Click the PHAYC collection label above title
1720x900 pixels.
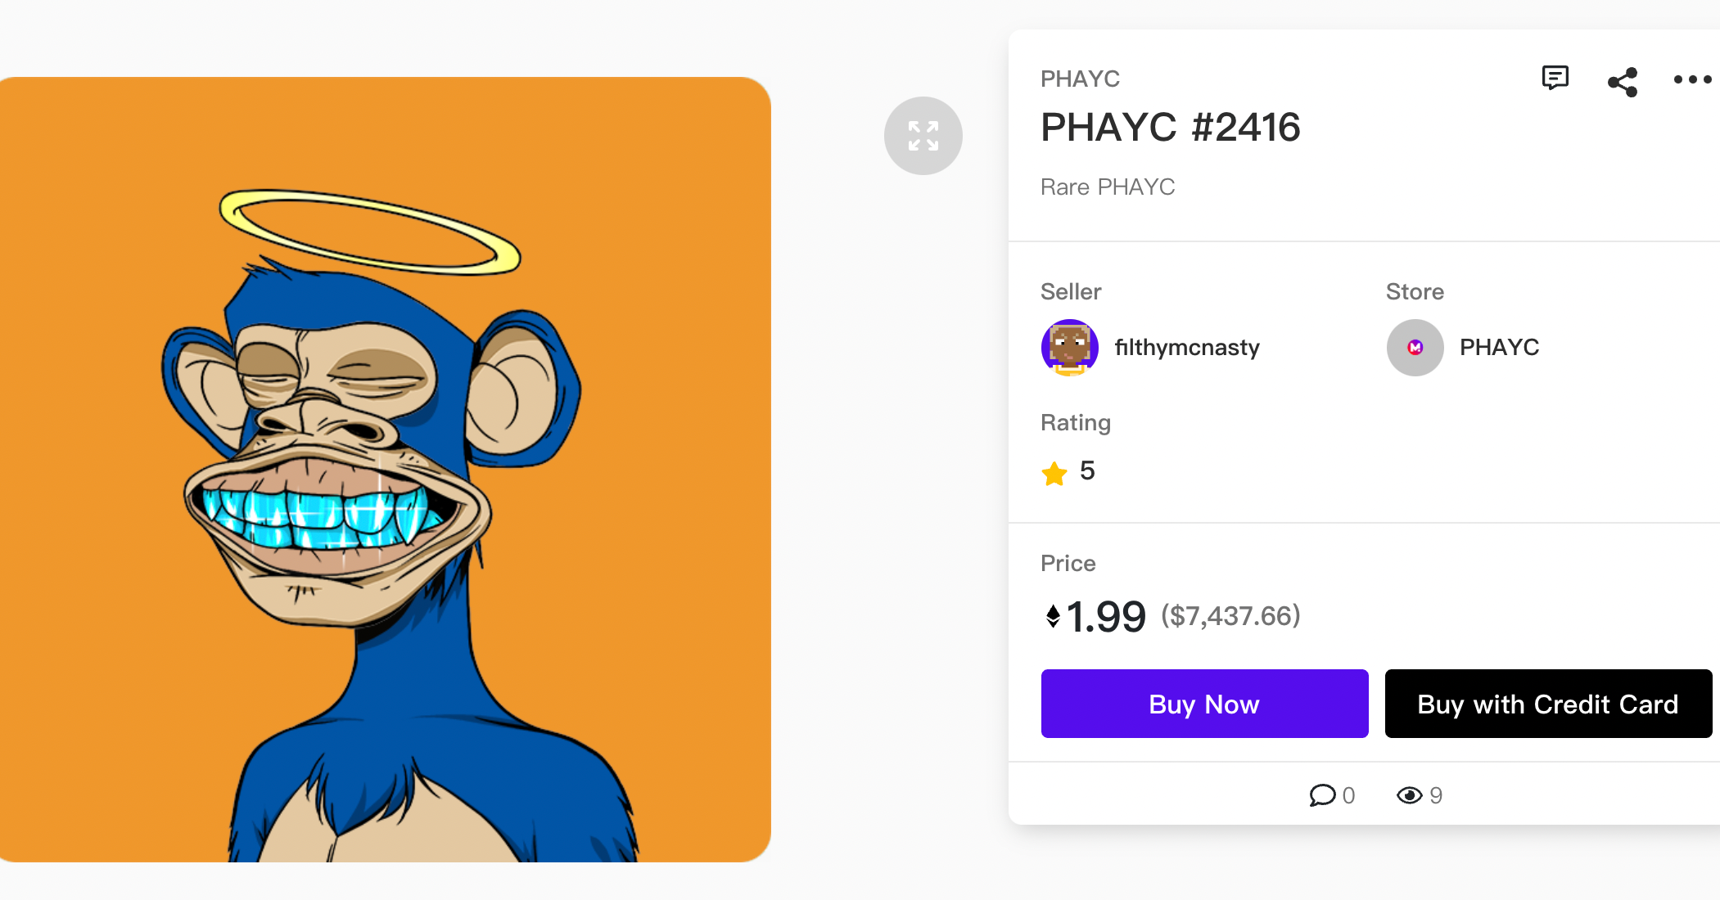tap(1080, 79)
